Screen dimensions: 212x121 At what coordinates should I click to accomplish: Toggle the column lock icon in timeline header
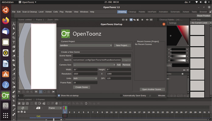[x=25, y=112]
